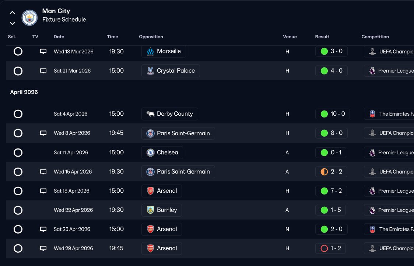
Task: Click the Marseille club crest icon
Action: [150, 52]
